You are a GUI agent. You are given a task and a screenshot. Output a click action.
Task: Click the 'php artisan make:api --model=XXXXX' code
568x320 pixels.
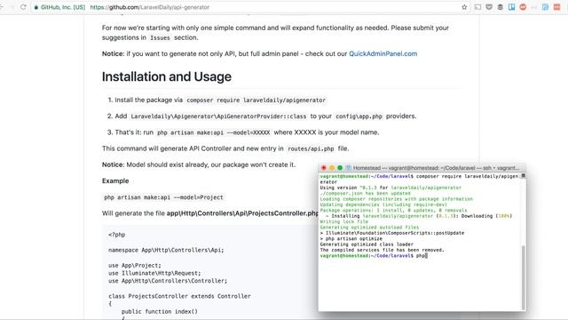point(214,132)
